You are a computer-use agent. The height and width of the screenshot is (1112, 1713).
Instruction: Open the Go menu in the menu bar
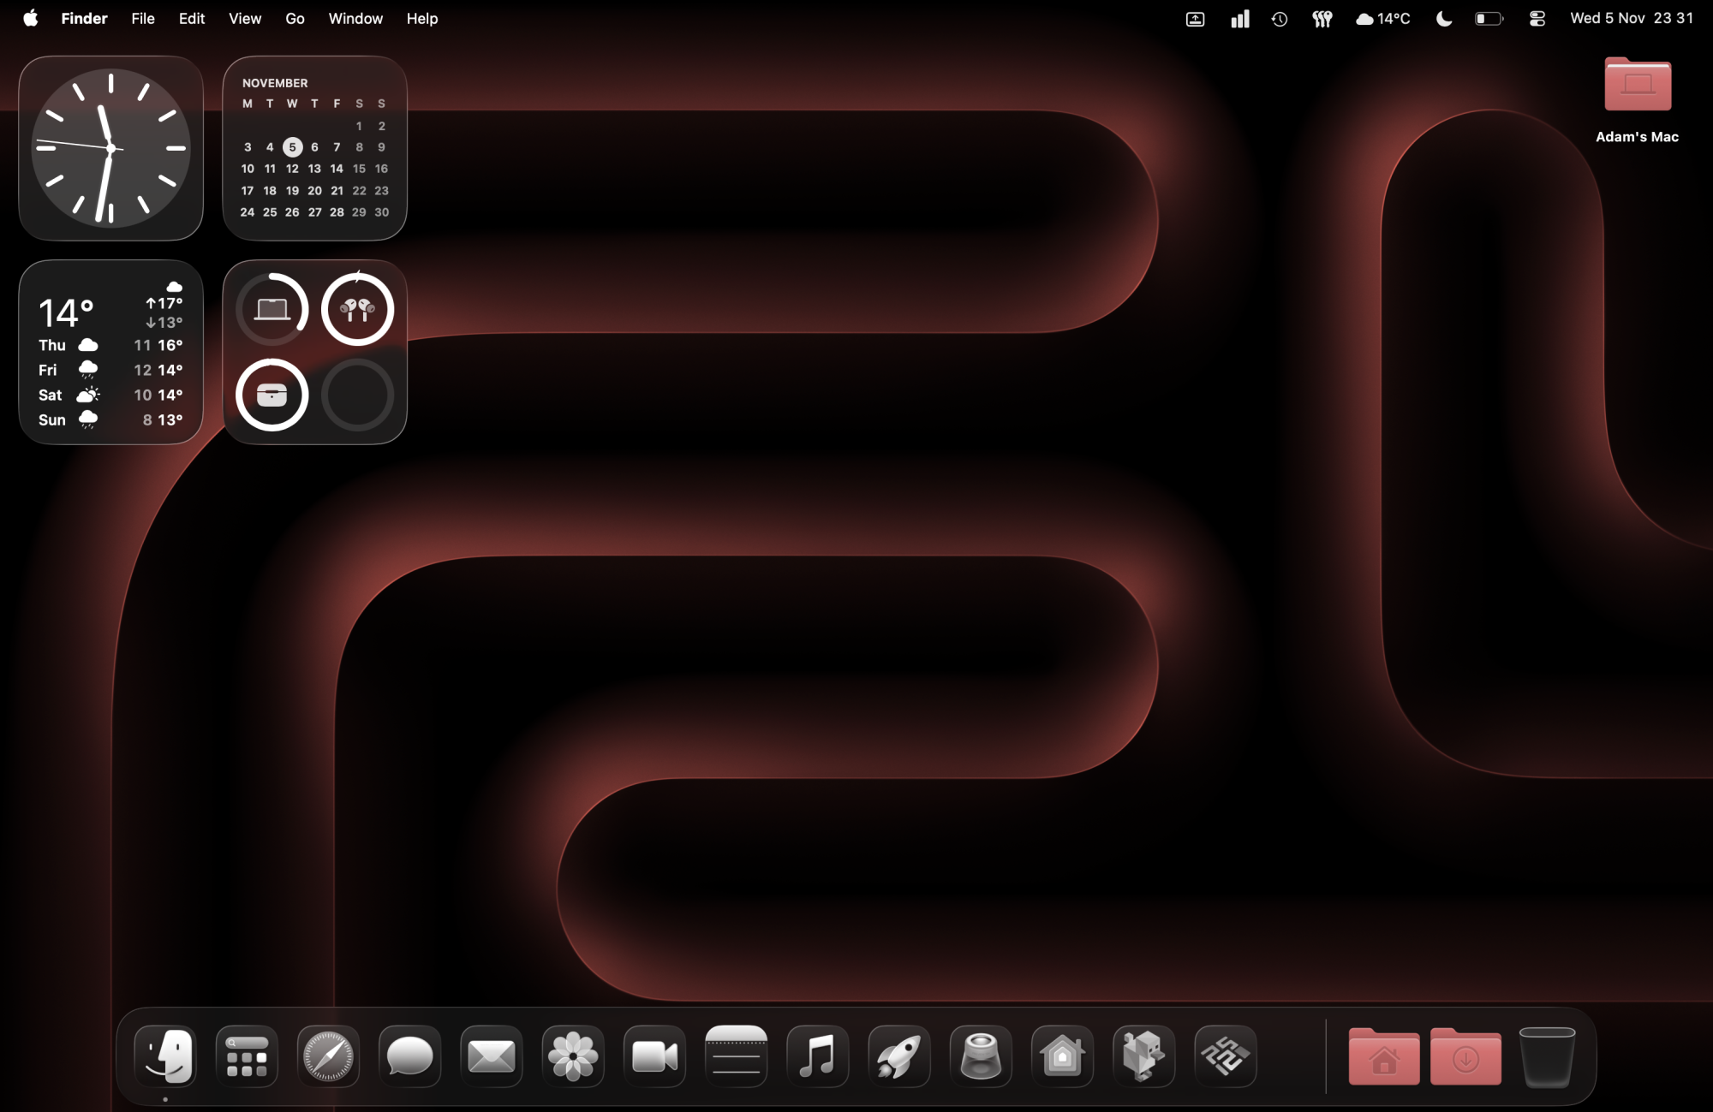295,18
